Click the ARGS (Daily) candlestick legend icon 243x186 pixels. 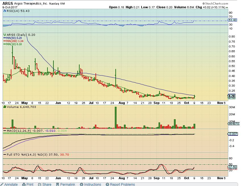pyautogui.click(x=5, y=35)
